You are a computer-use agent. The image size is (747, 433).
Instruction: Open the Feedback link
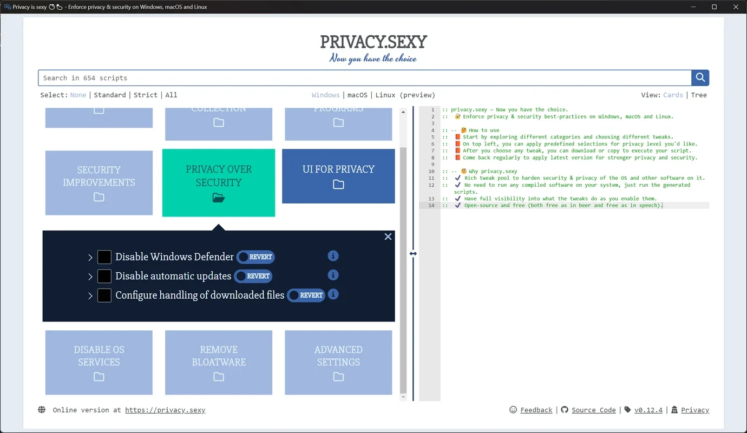(x=536, y=410)
